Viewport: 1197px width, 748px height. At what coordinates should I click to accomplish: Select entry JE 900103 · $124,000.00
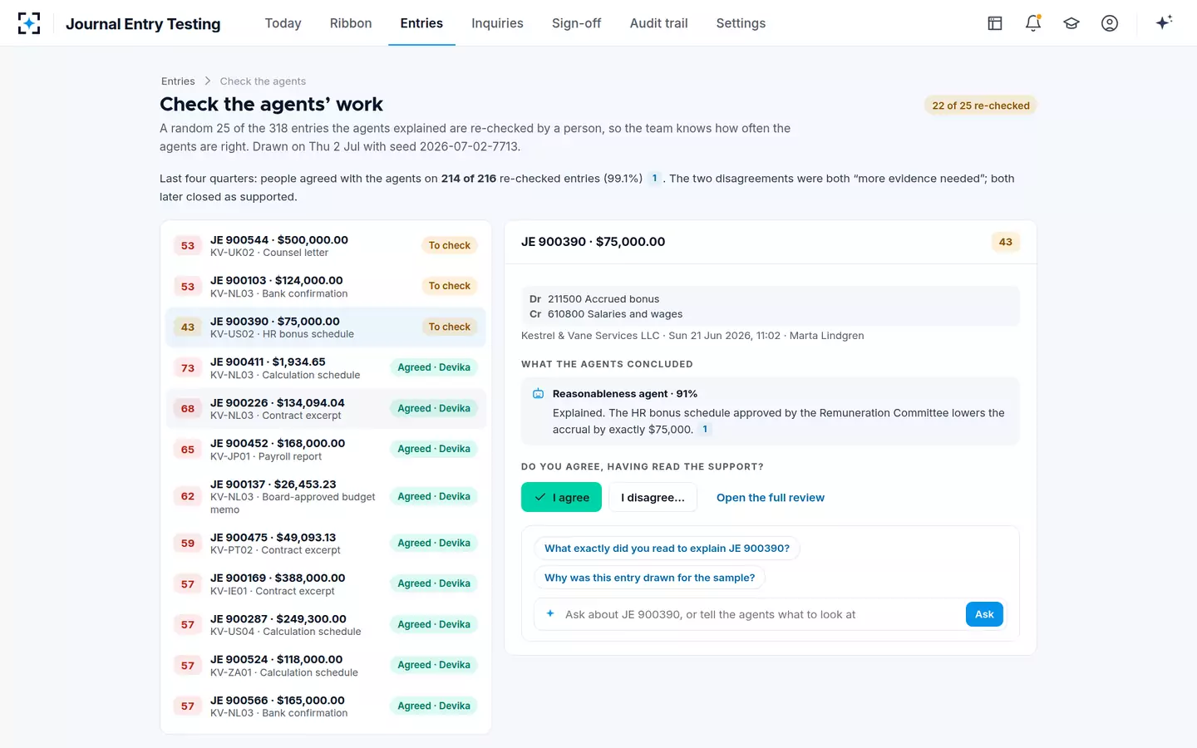(325, 287)
